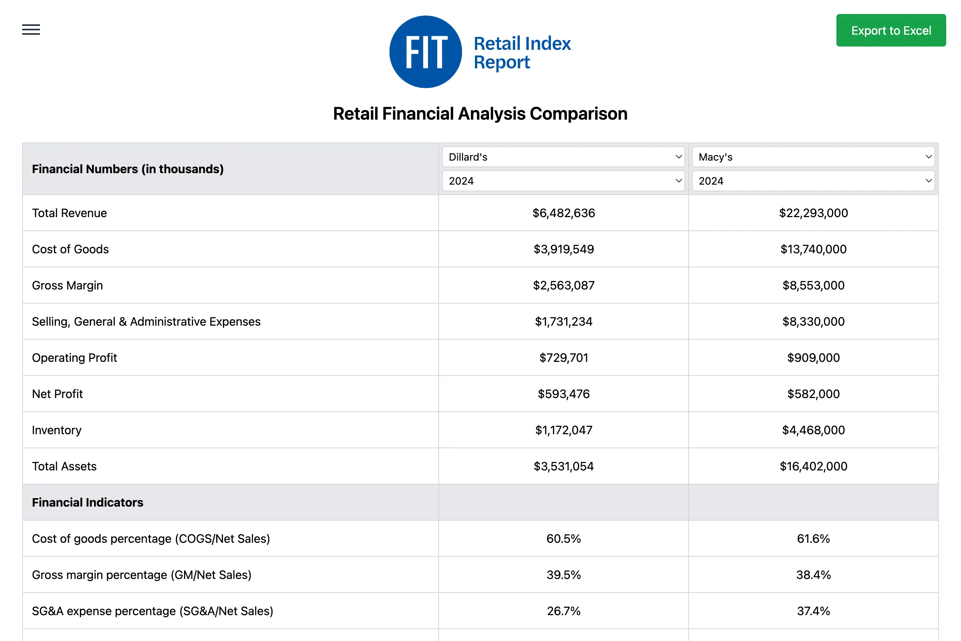Screen dimensions: 961x641
Task: Open the year dropdown under Macy's
Action: coord(813,181)
